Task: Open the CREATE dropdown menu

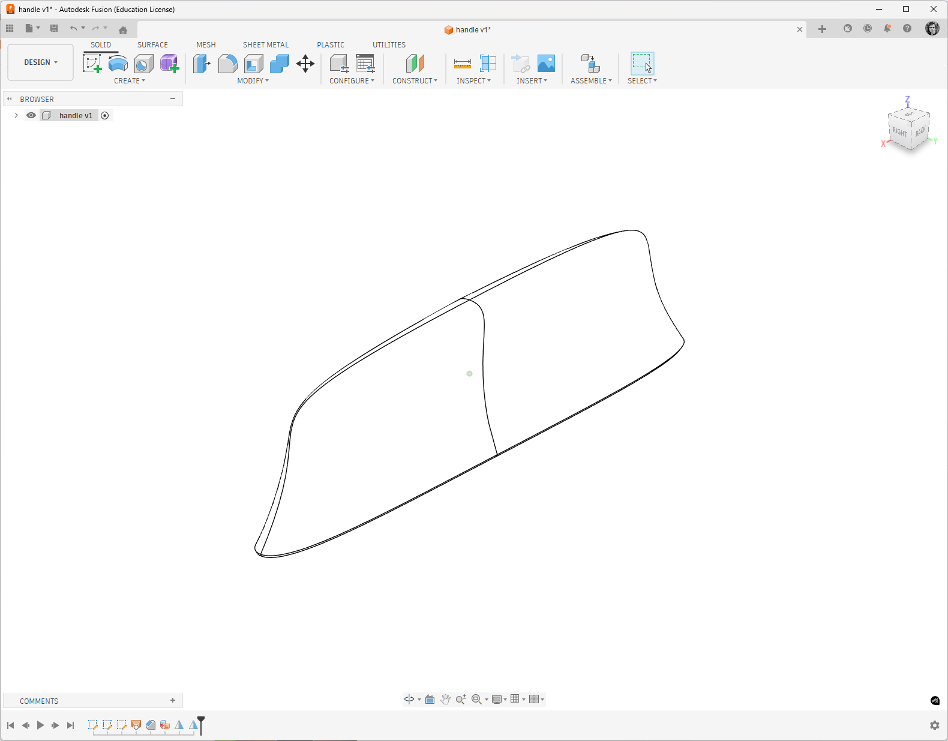Action: [x=130, y=80]
